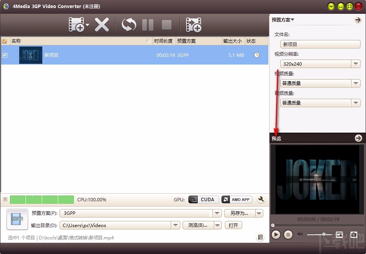Click the add video clip toolbar icon
This screenshot has height=254, width=366.
pyautogui.click(x=194, y=24)
